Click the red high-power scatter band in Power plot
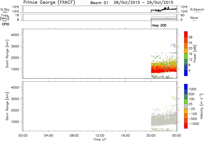The width and height of the screenshot is (204, 141). (163, 70)
